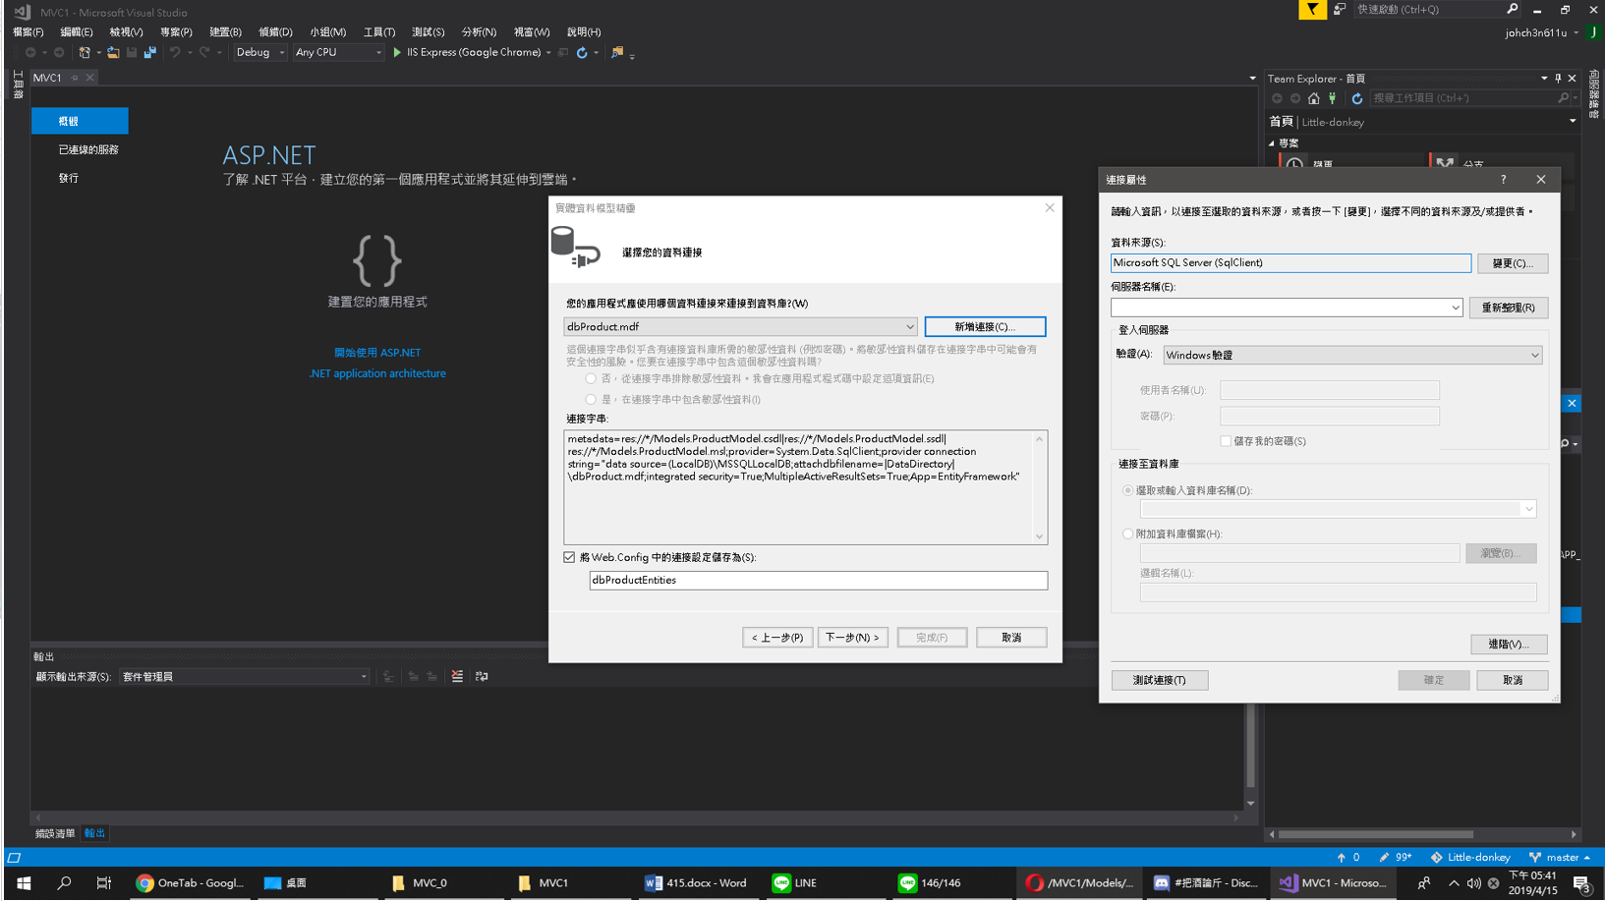Click the Find in Files toolbar icon
This screenshot has height=901, width=1605.
(x=617, y=52)
